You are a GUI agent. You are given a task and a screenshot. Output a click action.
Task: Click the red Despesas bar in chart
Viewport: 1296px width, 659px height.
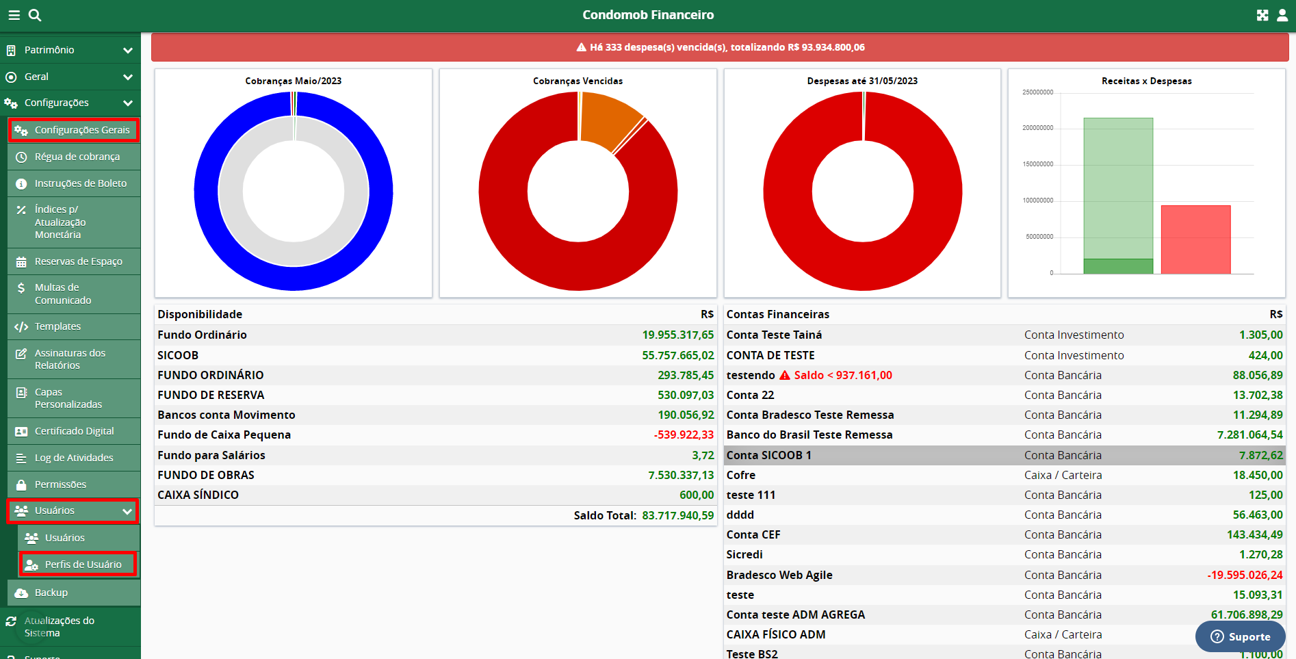[x=1195, y=240]
